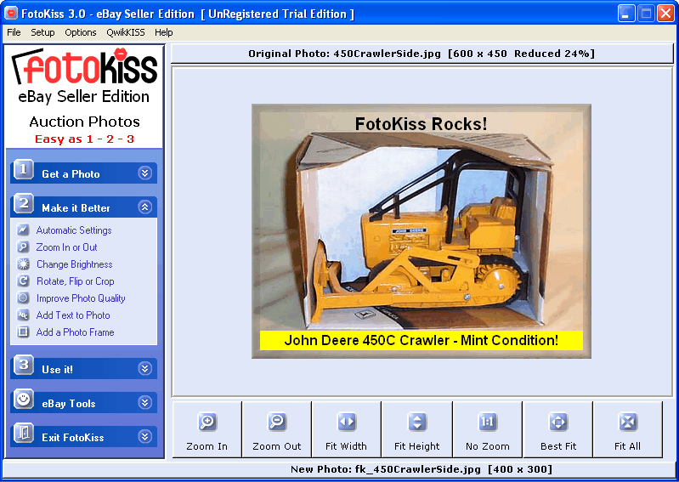Click the Zoom Out magnifier icon
The image size is (679, 482).
click(x=277, y=422)
